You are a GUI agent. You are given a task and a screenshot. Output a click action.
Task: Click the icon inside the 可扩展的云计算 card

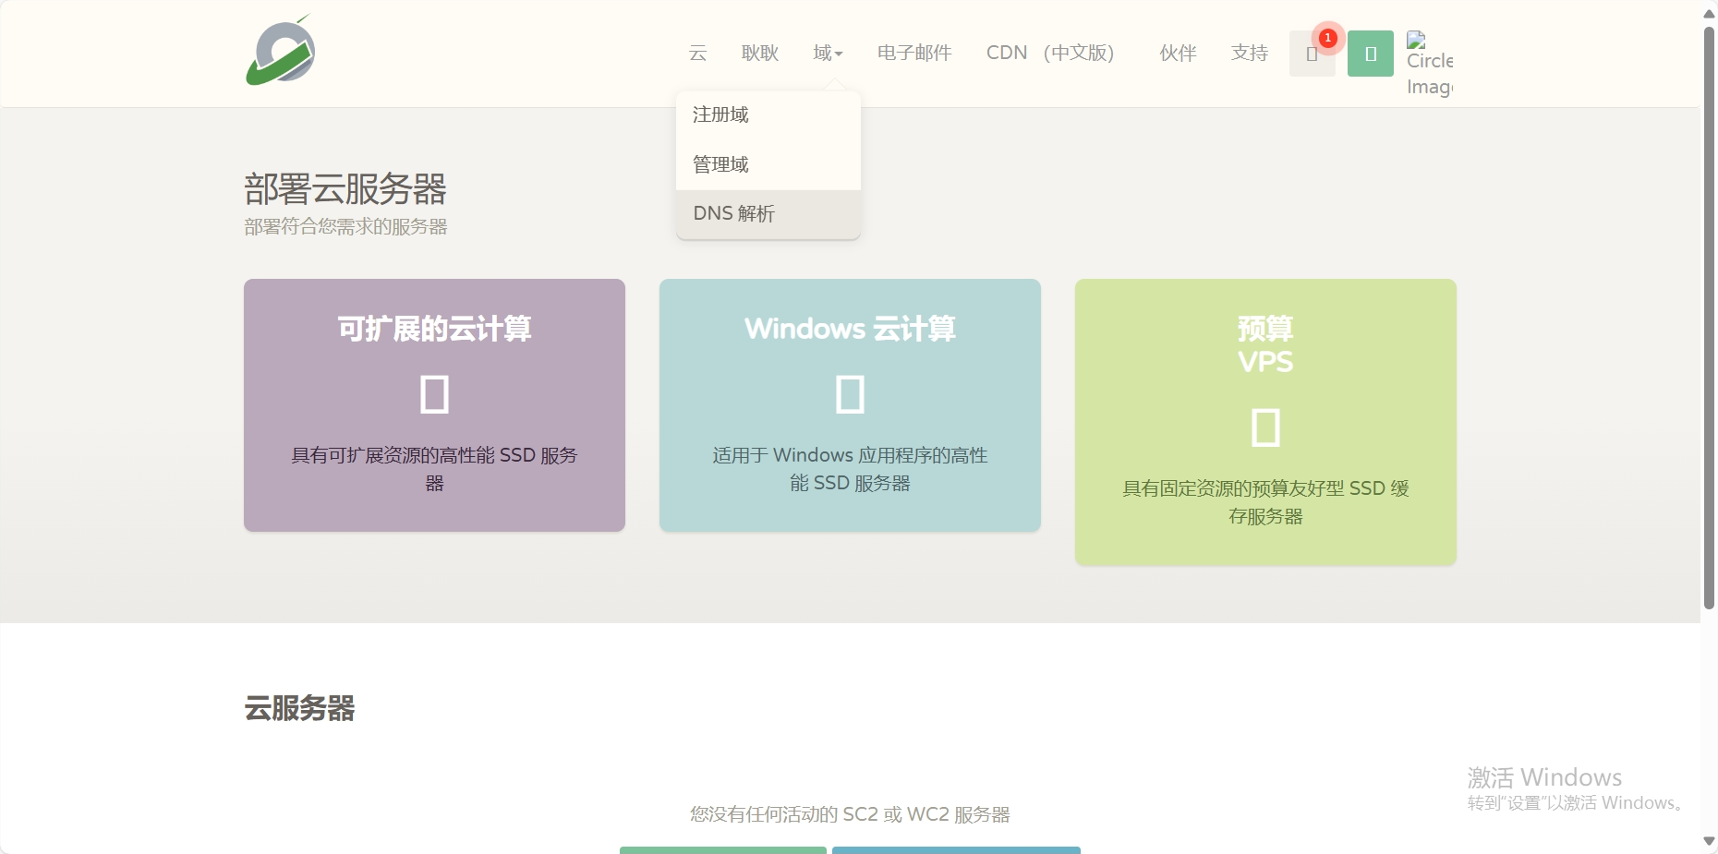pyautogui.click(x=434, y=392)
